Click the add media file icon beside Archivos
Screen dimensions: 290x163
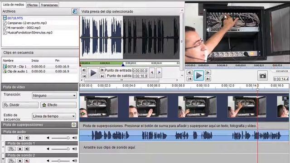(75, 11)
